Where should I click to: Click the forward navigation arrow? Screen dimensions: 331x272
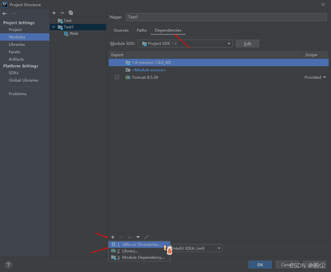pyautogui.click(x=13, y=14)
